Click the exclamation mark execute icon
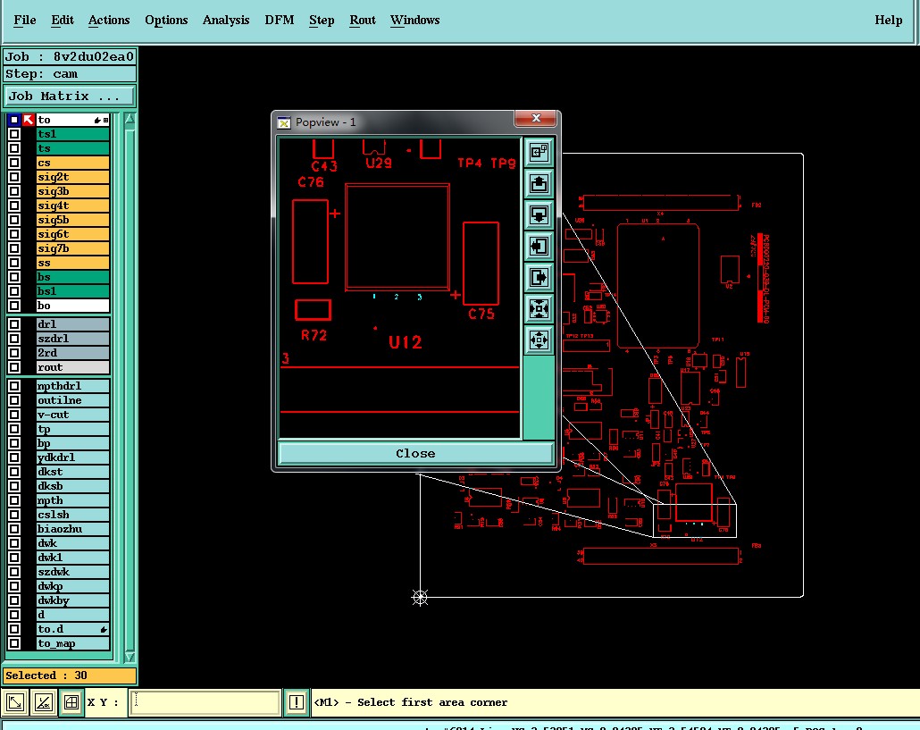 [297, 701]
